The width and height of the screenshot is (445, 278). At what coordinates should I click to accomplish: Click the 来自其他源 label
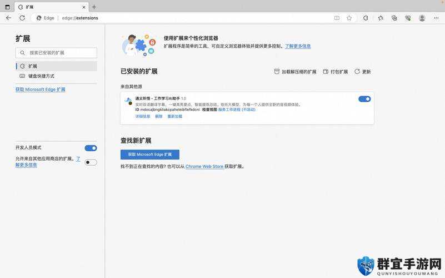tap(132, 87)
